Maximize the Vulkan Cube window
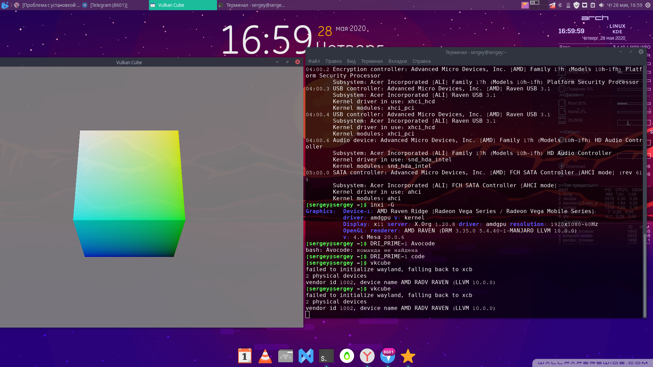Screen dimensions: 653x367 (287, 62)
